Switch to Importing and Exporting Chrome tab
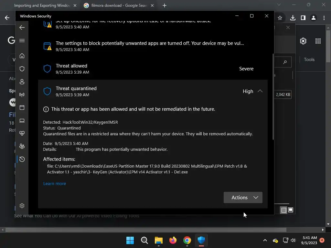 (42, 5)
